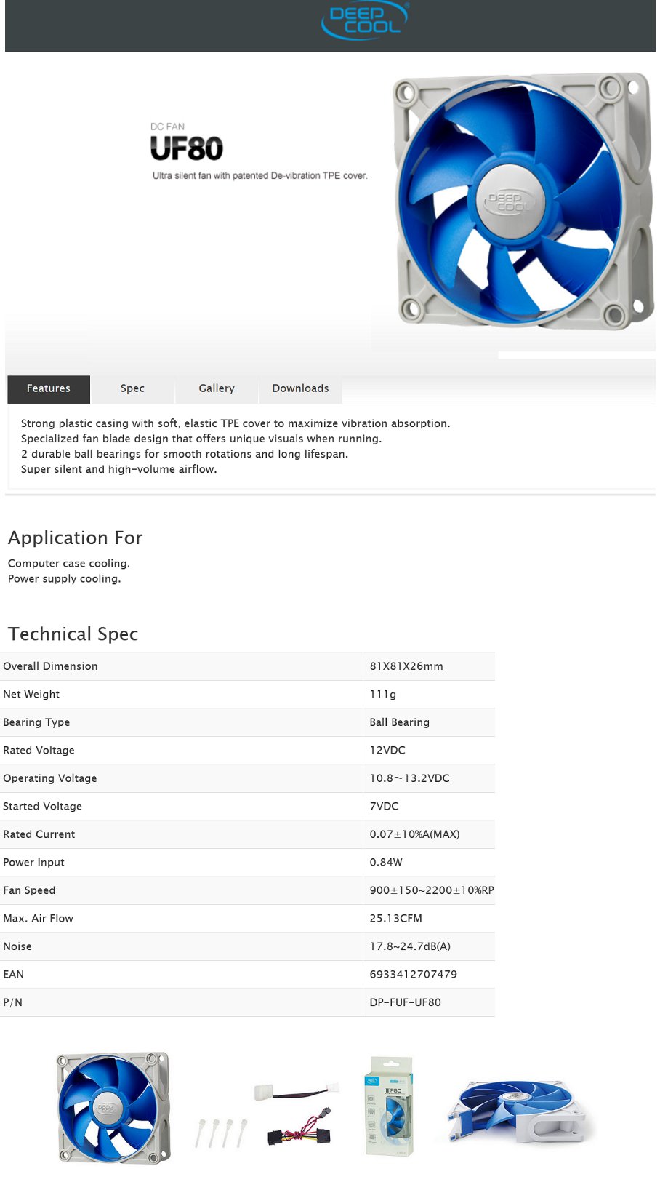
Task: Open the Features tab
Action: 49,388
